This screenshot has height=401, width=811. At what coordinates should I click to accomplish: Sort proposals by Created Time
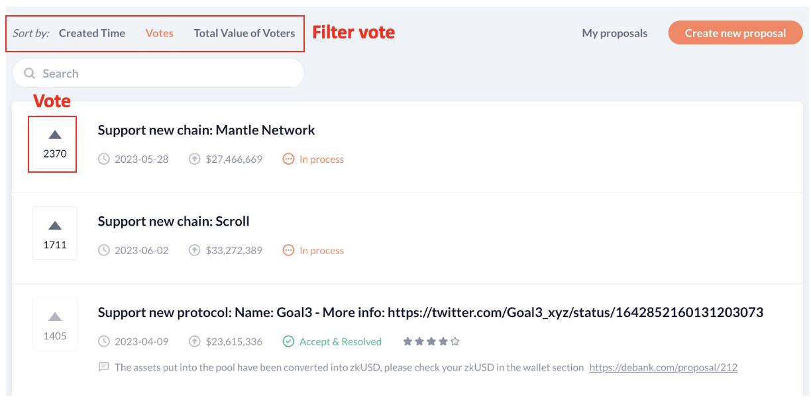click(x=92, y=33)
